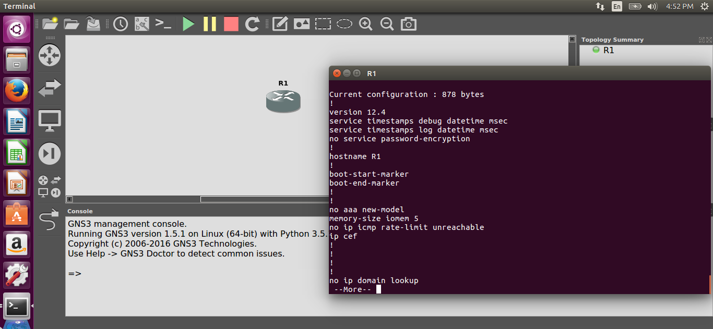The width and height of the screenshot is (713, 329).
Task: Click the Insert a picture tool
Action: [301, 24]
